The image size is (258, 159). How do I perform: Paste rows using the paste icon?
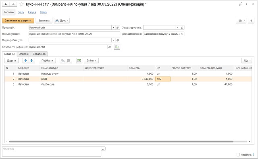(69, 61)
